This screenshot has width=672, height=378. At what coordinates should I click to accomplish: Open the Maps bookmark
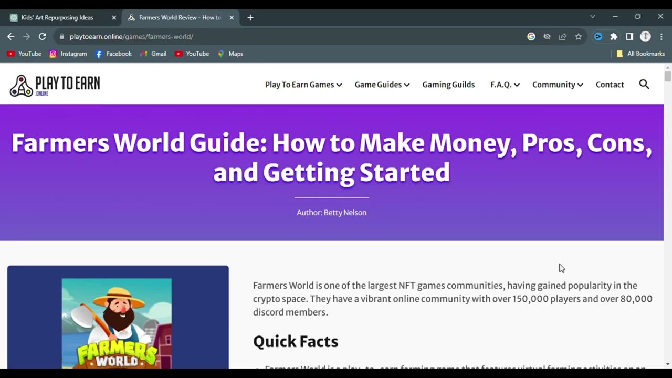pos(230,54)
